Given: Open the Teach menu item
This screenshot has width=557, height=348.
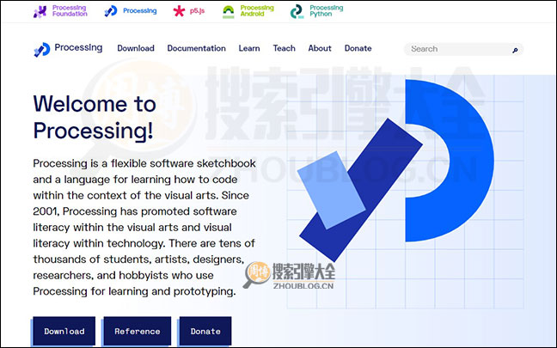Looking at the screenshot, I should point(284,48).
